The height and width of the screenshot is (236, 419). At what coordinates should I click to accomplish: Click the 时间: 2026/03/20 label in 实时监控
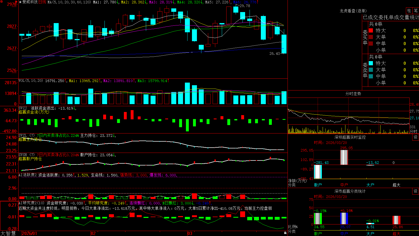(x=330, y=143)
